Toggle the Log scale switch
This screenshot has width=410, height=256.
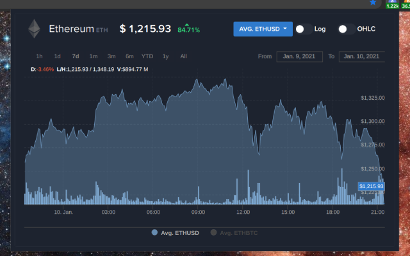[304, 29]
